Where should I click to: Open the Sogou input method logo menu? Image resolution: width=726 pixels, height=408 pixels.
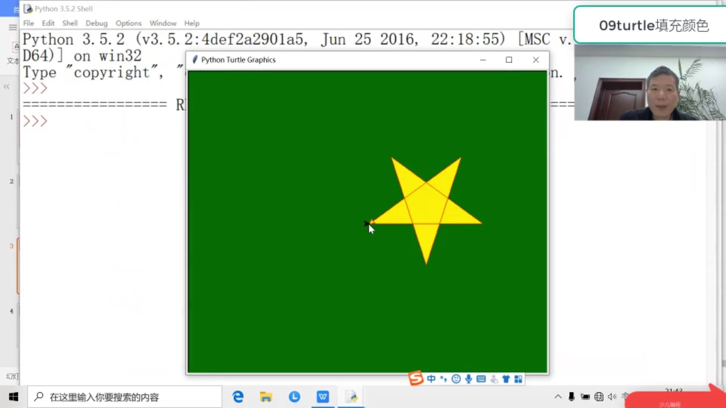pos(416,379)
